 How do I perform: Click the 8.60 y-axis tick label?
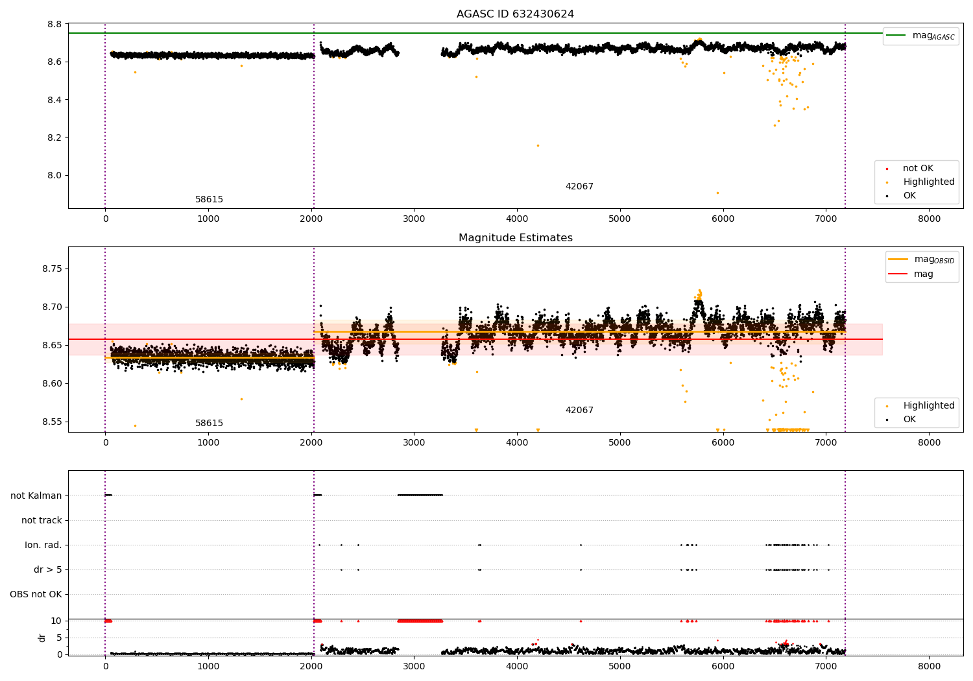point(53,383)
